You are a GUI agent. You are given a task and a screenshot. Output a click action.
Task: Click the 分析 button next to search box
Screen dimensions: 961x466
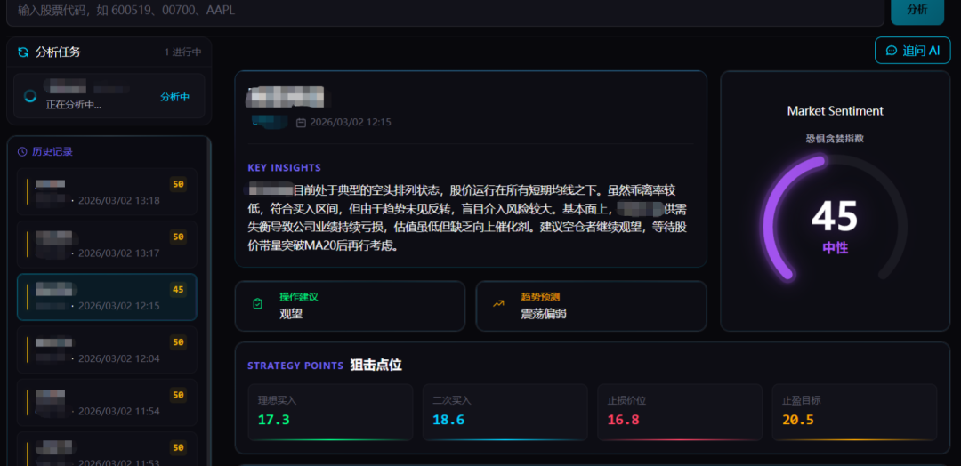point(917,10)
